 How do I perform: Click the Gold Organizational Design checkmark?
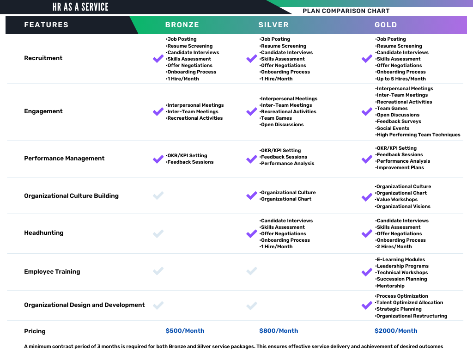(x=367, y=305)
